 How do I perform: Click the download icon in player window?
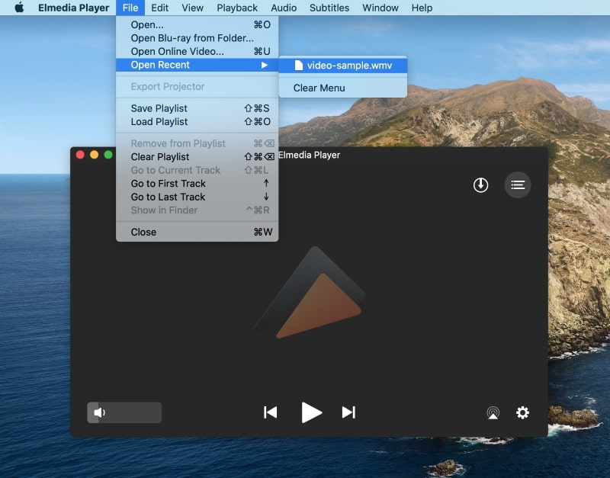[480, 184]
